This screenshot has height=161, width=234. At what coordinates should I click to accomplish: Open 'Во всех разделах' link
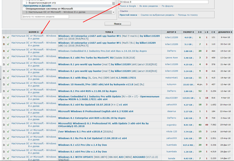point(149,6)
